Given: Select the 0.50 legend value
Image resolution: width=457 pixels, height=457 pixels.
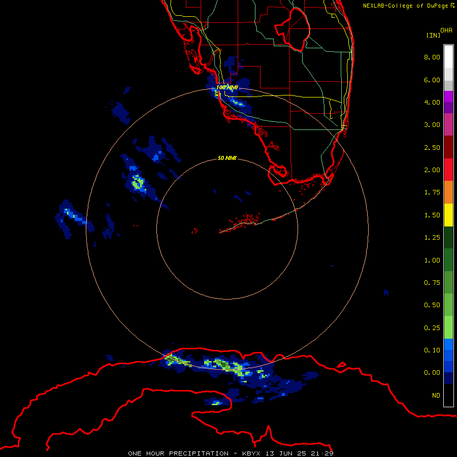Looking at the screenshot, I should point(432,305).
